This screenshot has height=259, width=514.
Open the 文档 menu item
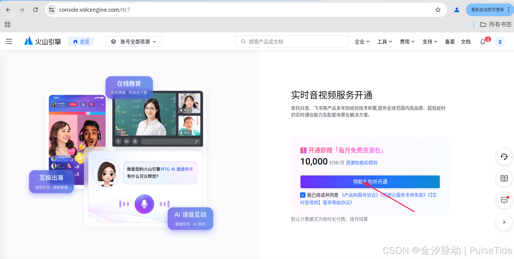(x=466, y=42)
